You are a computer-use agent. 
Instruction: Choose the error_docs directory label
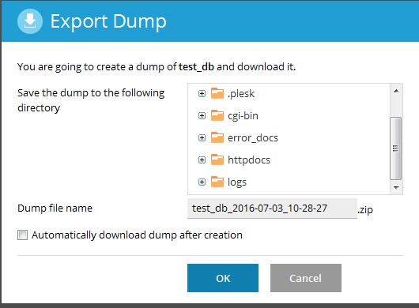[253, 138]
